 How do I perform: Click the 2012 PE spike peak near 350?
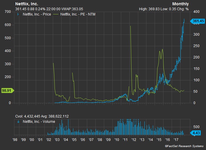click(x=130, y=26)
